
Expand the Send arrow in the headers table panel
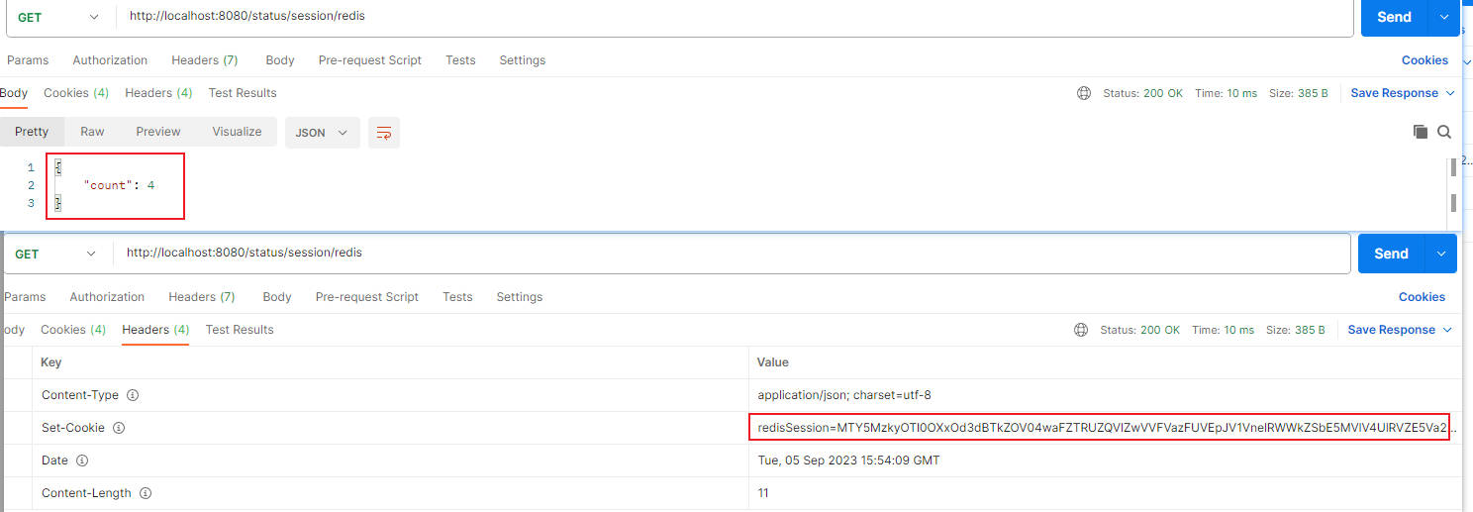[x=1440, y=254]
